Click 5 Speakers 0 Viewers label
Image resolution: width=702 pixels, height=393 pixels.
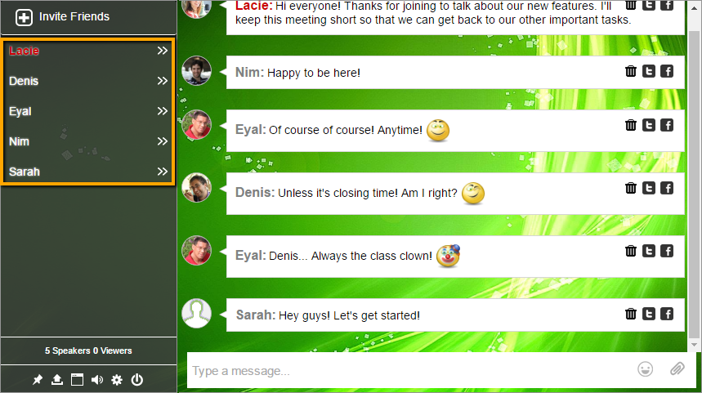(88, 351)
